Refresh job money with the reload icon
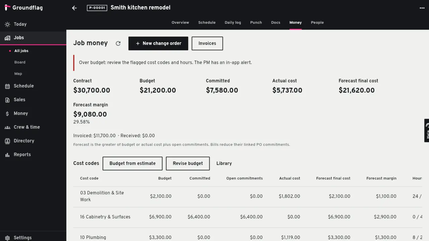Viewport: 429px width, 241px height. 118,43
